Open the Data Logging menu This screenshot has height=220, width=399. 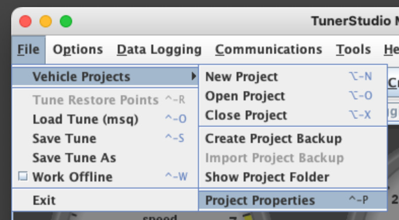tap(159, 50)
